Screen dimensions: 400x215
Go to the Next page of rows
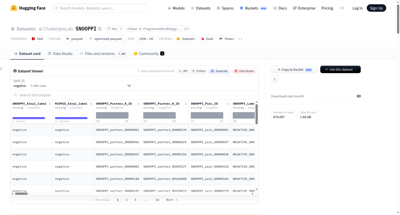[172, 200]
